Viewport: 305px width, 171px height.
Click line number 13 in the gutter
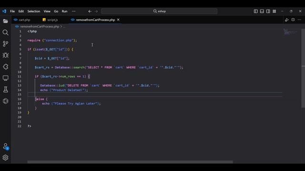click(x=20, y=85)
